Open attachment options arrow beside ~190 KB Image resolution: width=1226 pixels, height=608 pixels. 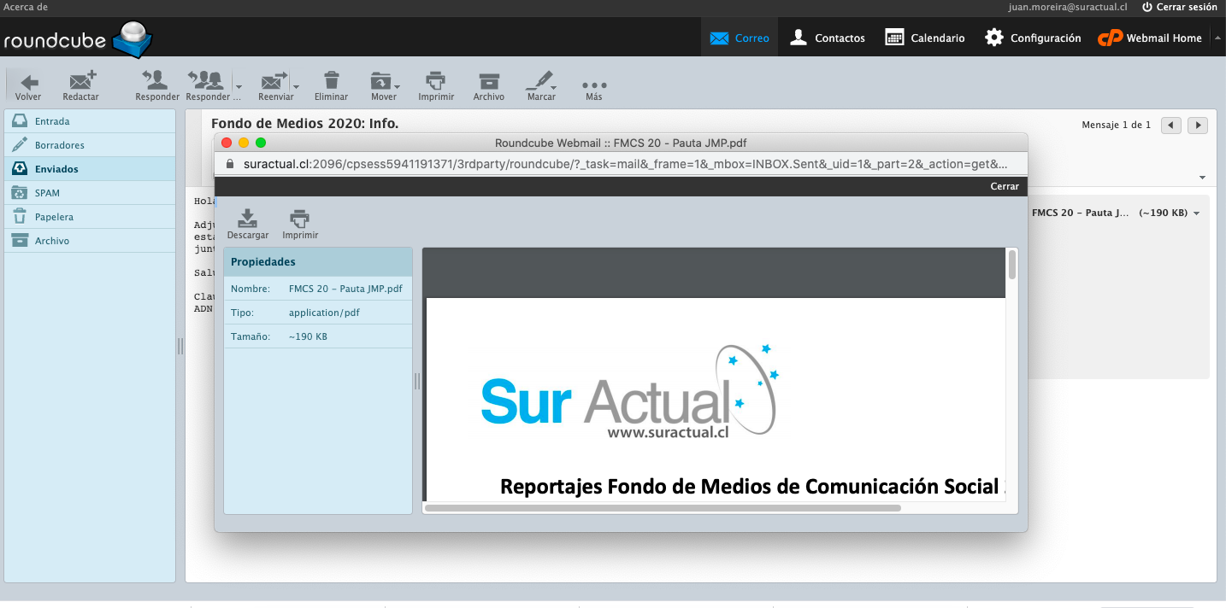pyautogui.click(x=1197, y=213)
